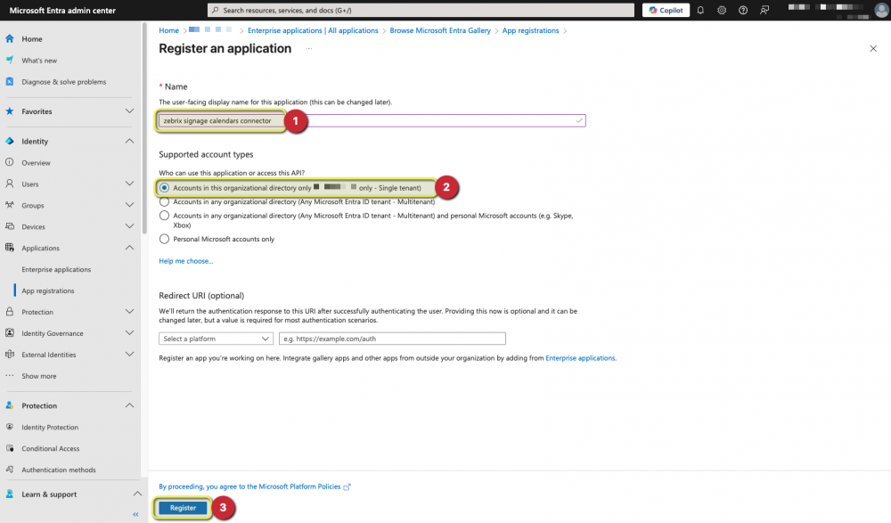
Task: Click the Users person icon
Action: click(10, 184)
